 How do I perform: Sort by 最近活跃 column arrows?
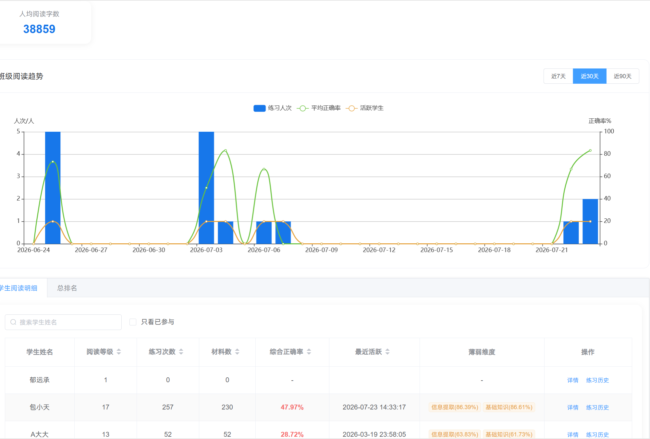387,352
